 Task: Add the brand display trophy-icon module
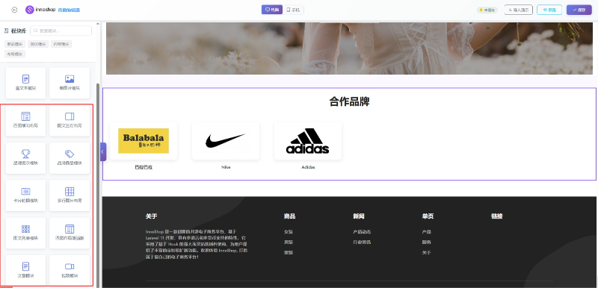25,157
